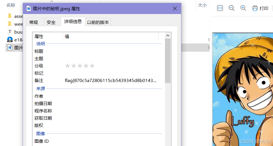
Task: Set rating to fifth star in 分级
Action: click(x=92, y=66)
